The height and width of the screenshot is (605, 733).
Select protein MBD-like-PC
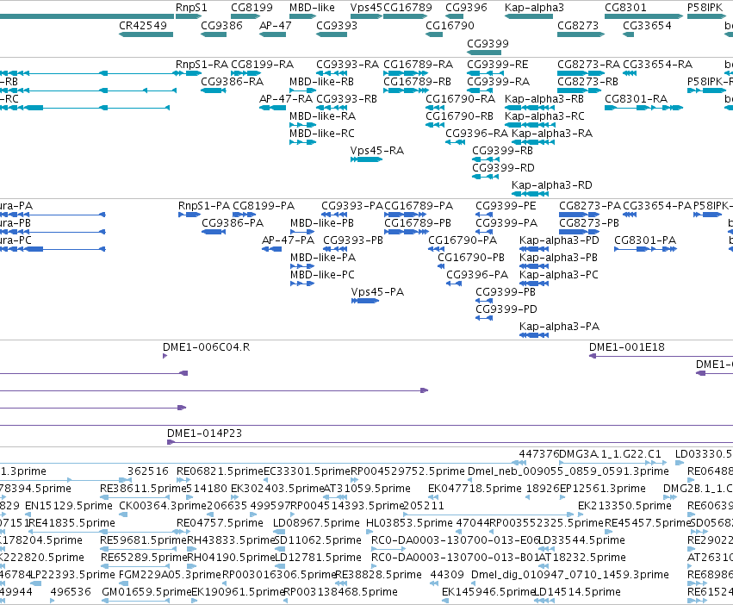302,283
